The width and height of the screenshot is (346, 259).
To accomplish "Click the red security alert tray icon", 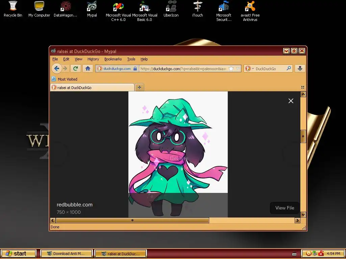I will 321,254.
